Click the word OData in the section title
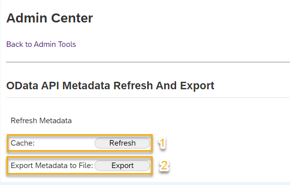Viewport: 290px width, 185px height. tap(22, 86)
